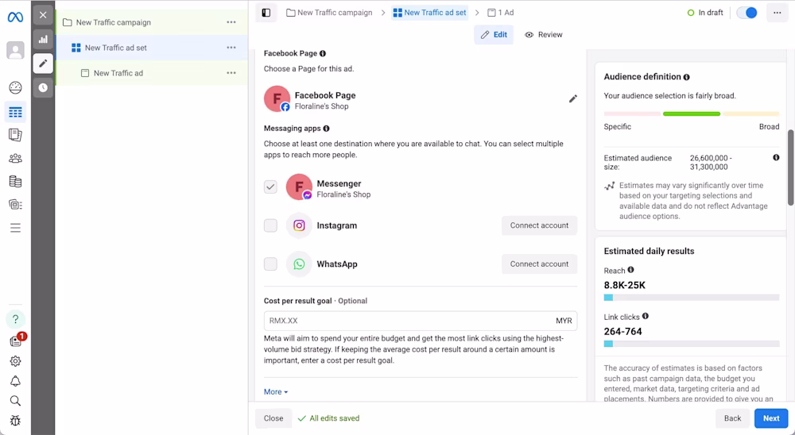This screenshot has height=435, width=795.
Task: Open options menu for New Traffic ad set
Action: coord(231,48)
